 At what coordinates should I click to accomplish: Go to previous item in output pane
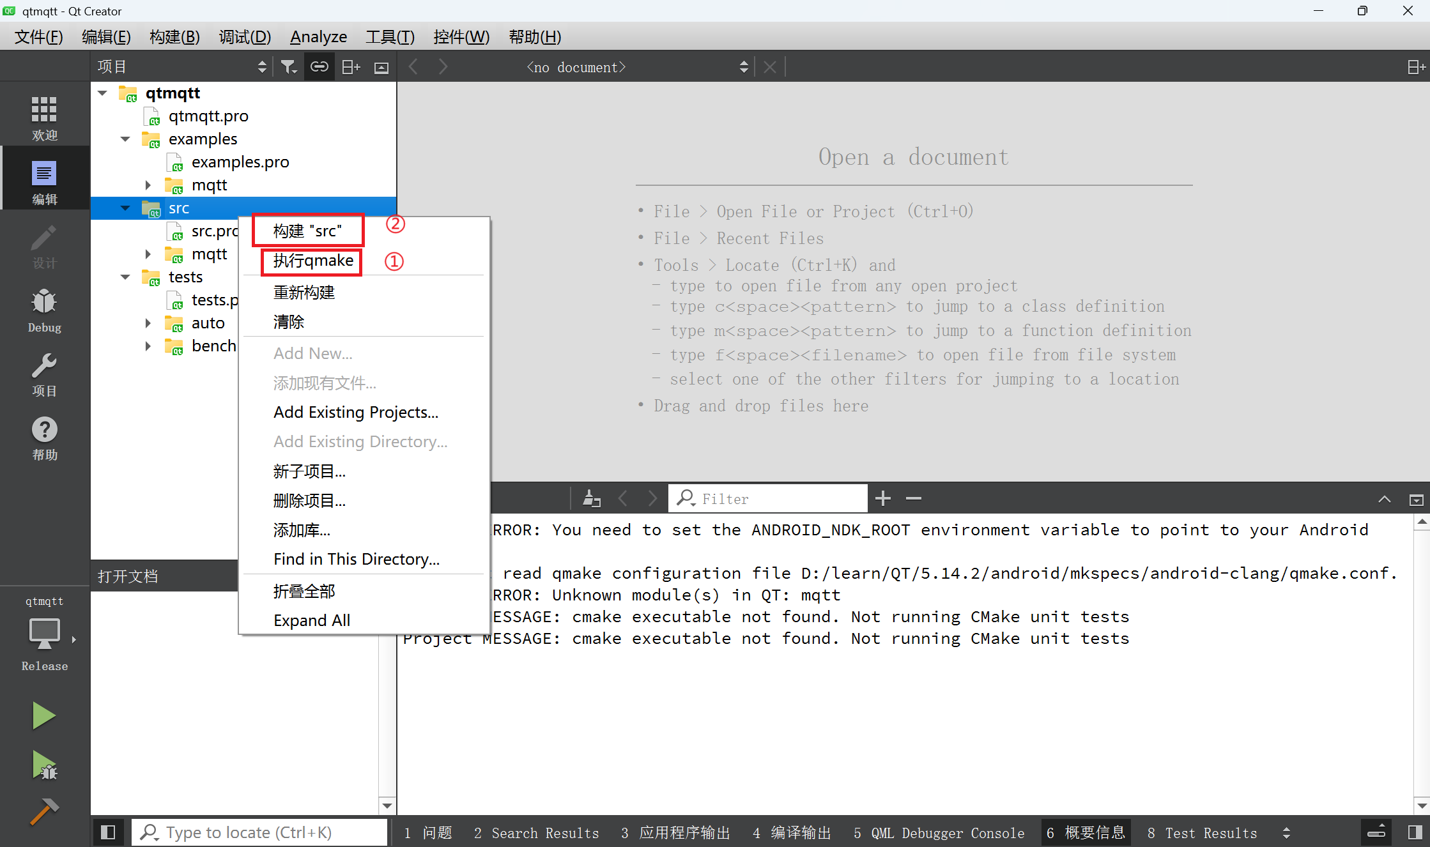click(x=623, y=498)
